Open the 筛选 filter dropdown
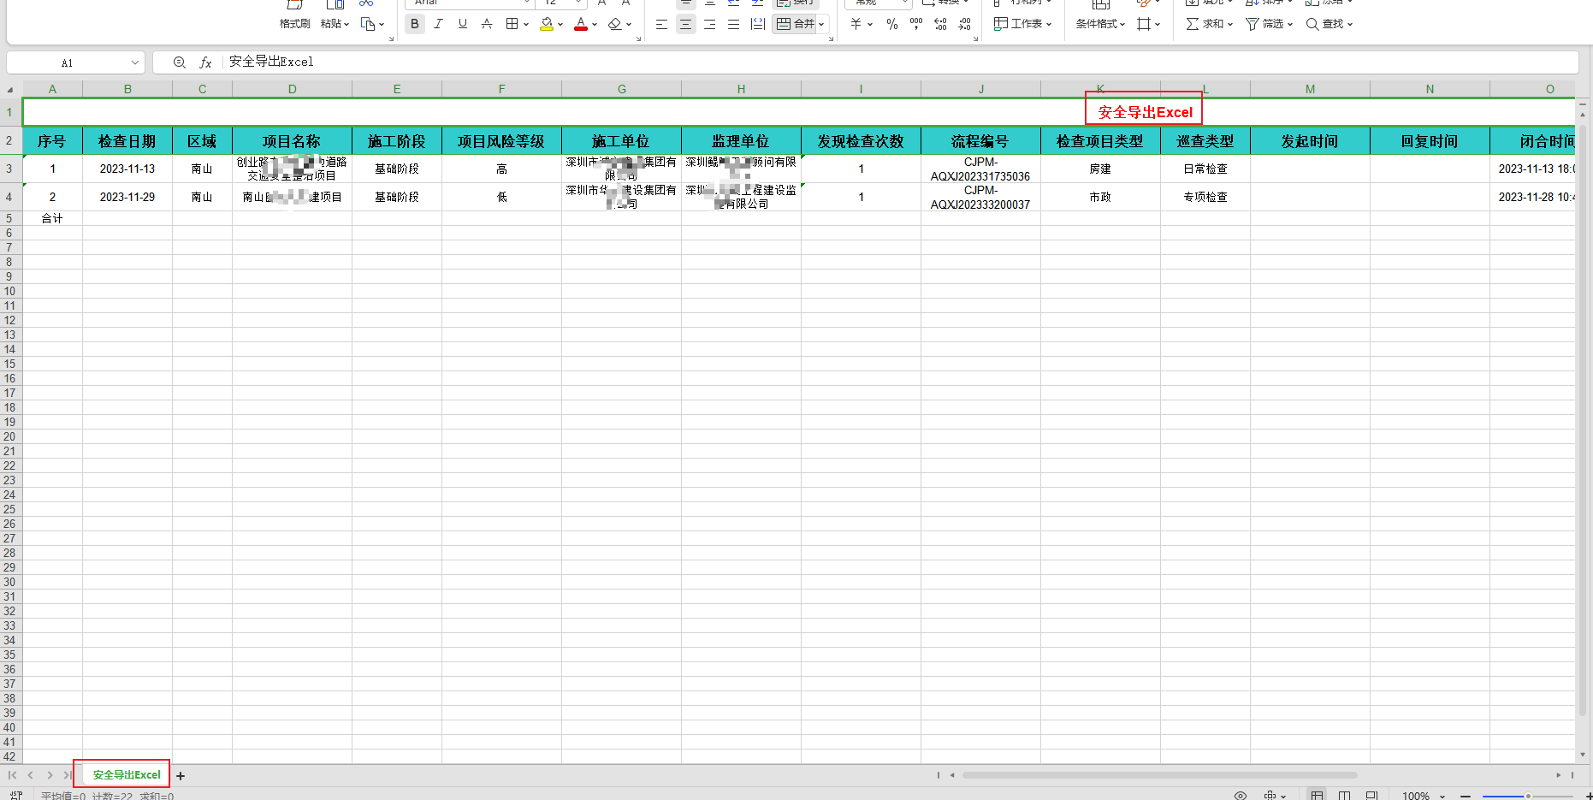Viewport: 1593px width, 800px height. point(1270,24)
